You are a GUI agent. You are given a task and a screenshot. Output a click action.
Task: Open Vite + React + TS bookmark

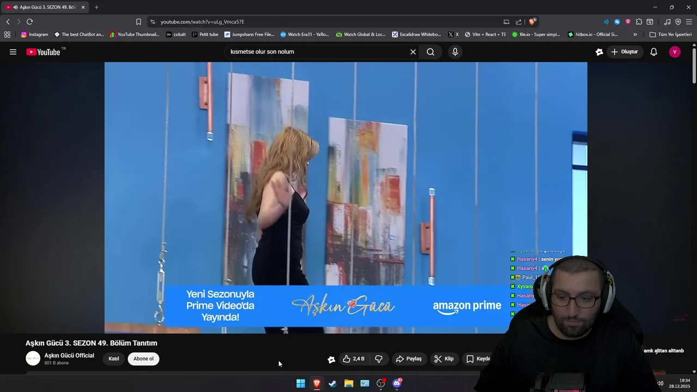(x=485, y=34)
